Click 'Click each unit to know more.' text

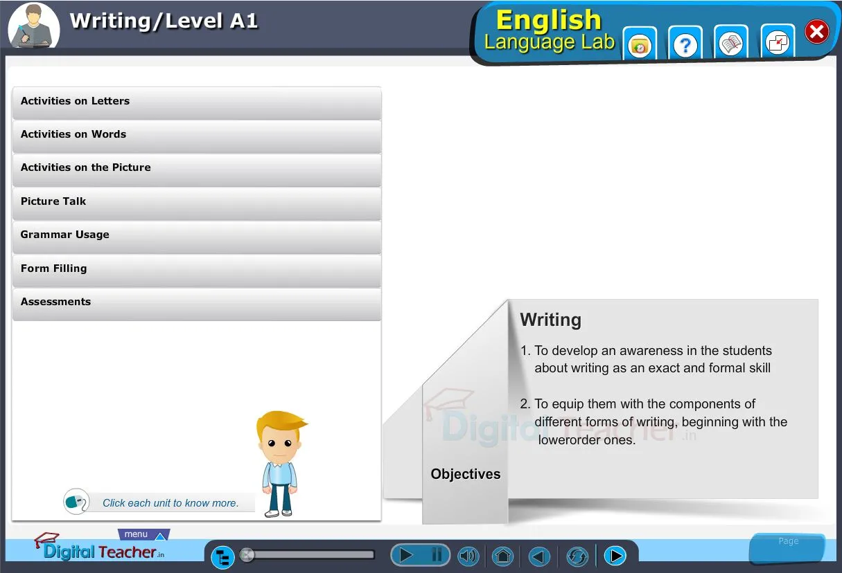coord(170,503)
